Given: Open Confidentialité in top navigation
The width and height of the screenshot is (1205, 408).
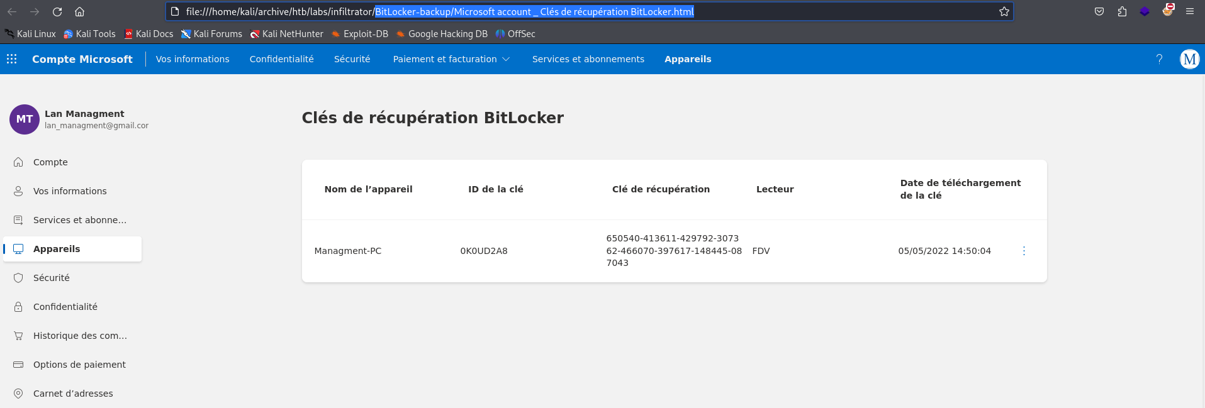Looking at the screenshot, I should [282, 59].
